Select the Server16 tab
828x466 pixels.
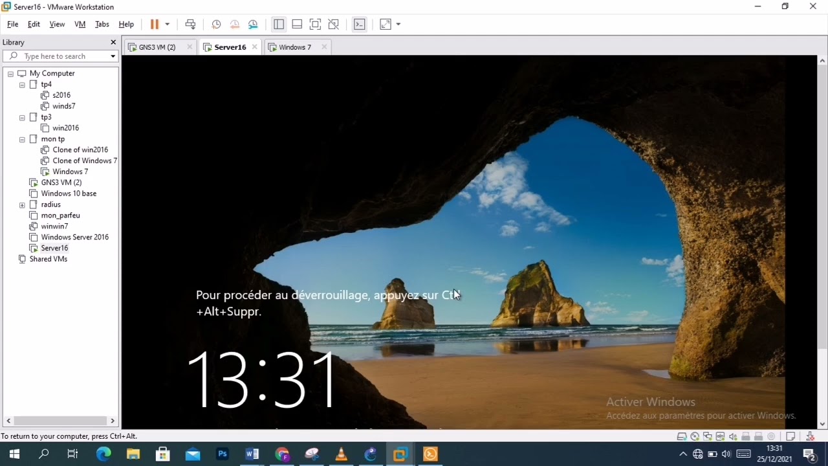[230, 47]
